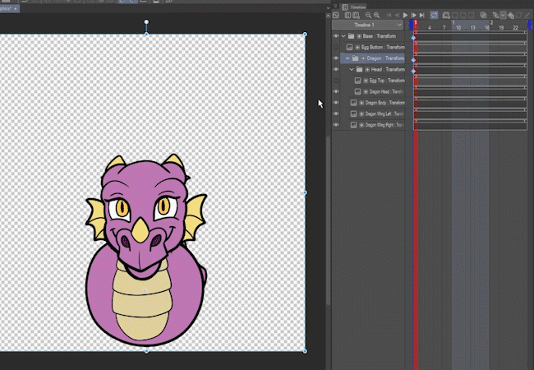Collapse the Base folder in the timeline
534x370 pixels.
point(343,36)
